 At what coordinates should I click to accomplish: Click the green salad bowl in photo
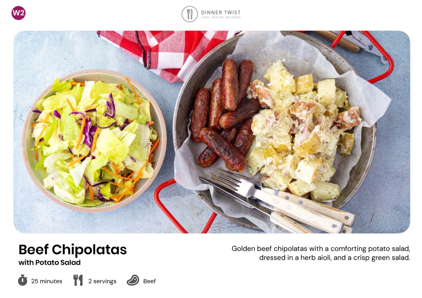tap(94, 141)
